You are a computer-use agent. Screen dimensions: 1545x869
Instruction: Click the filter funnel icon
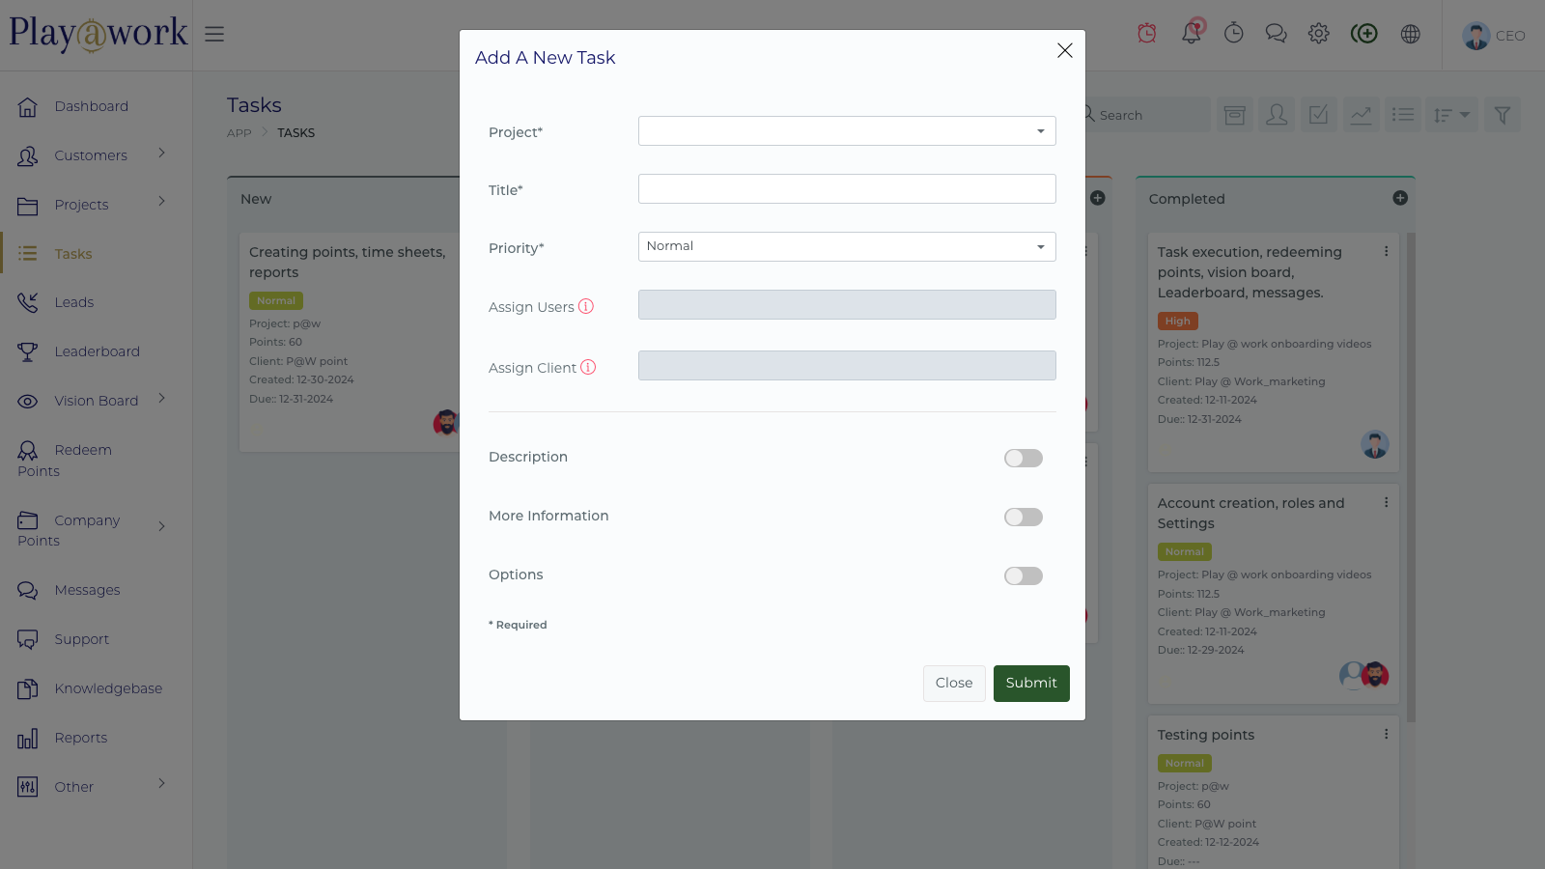1502,115
